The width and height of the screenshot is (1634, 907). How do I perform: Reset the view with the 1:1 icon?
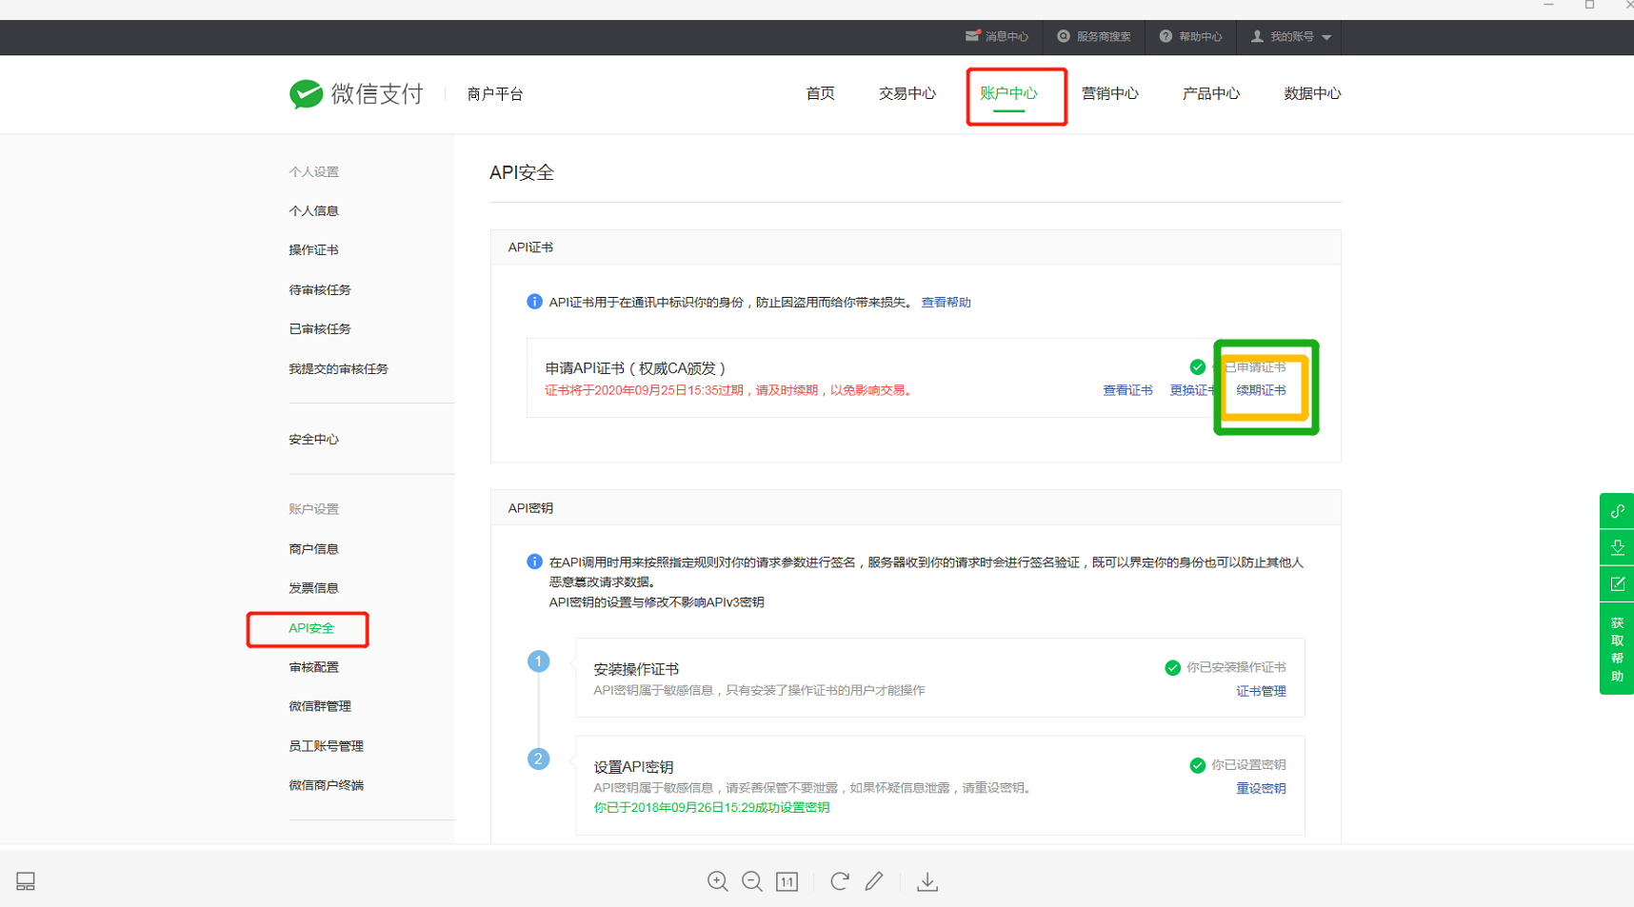[787, 881]
